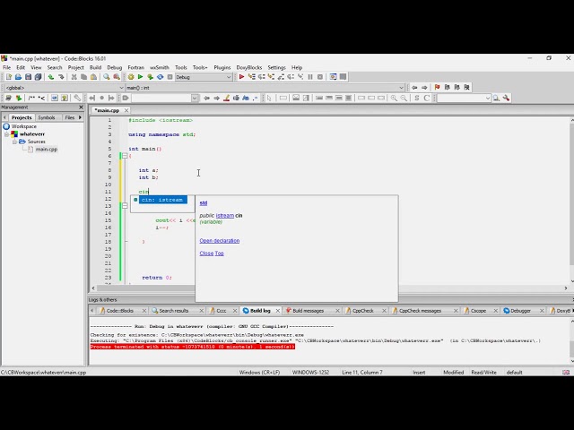Open the Settings menu
Screen dimensions: 574x430
277,68
